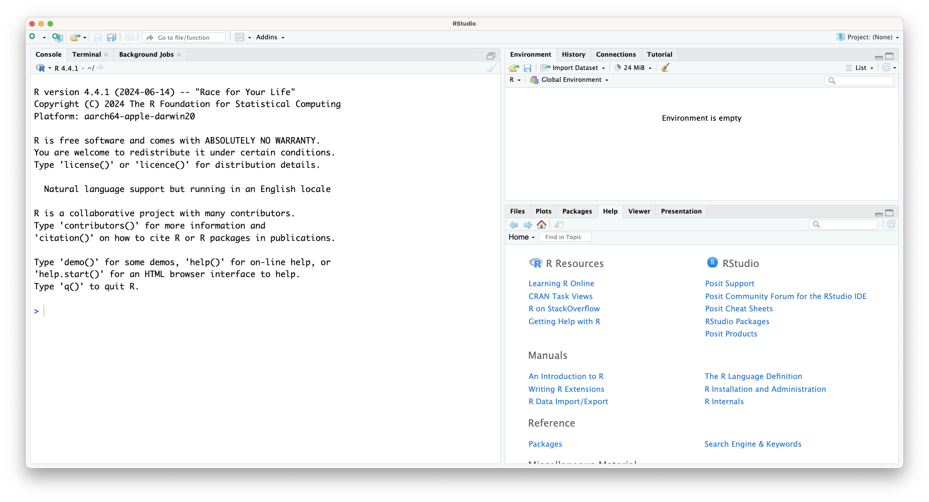This screenshot has width=929, height=502.
Task: Open the Addins menu
Action: (270, 37)
